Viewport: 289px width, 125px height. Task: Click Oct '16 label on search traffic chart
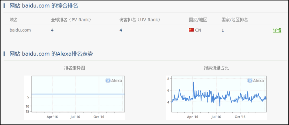pos(240,117)
